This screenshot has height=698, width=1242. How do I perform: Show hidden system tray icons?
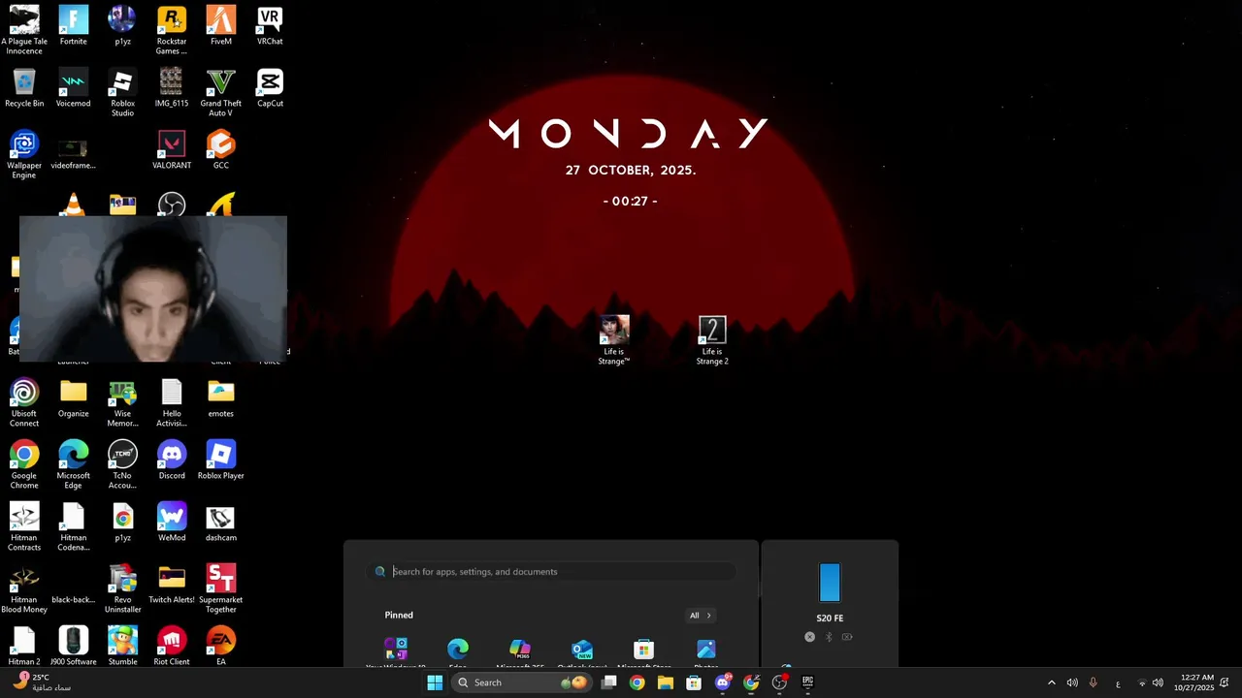1051,683
